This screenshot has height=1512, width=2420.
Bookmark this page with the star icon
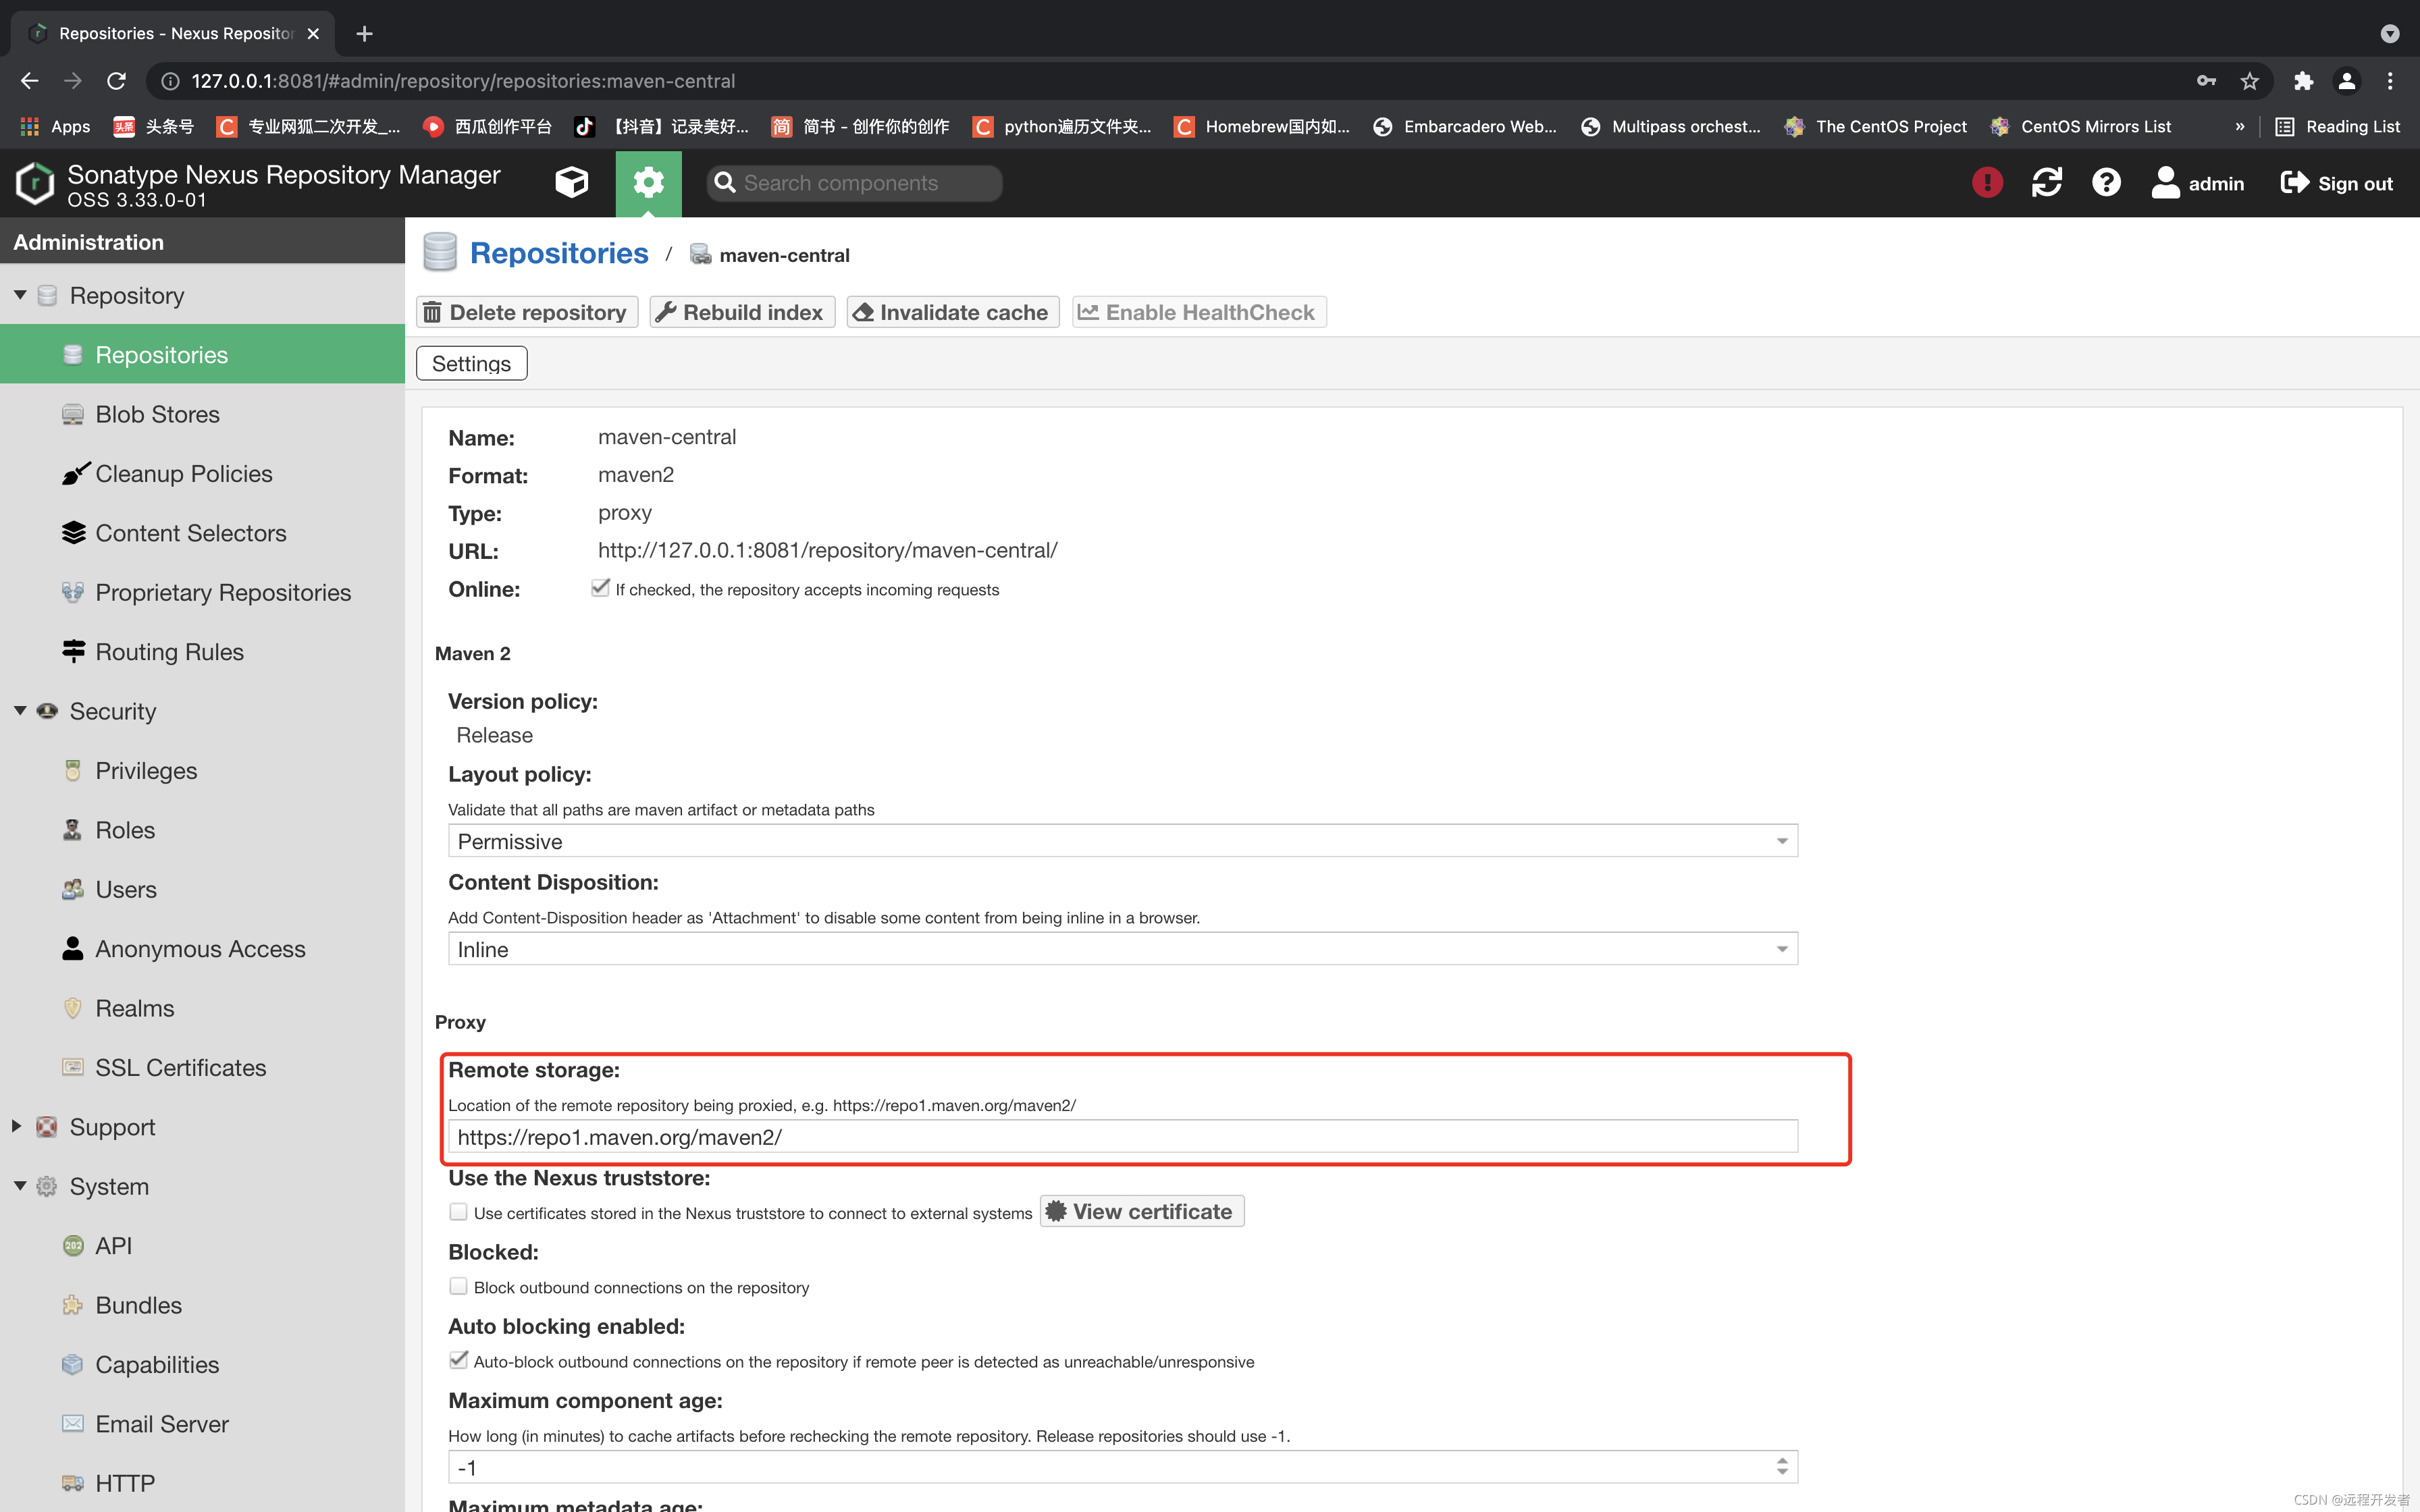[2249, 81]
